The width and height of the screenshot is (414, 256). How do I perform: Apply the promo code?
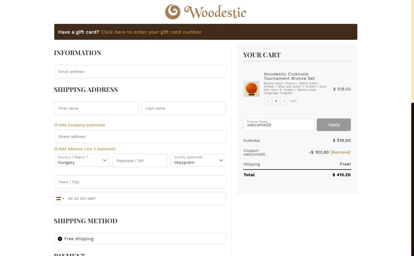coord(334,125)
